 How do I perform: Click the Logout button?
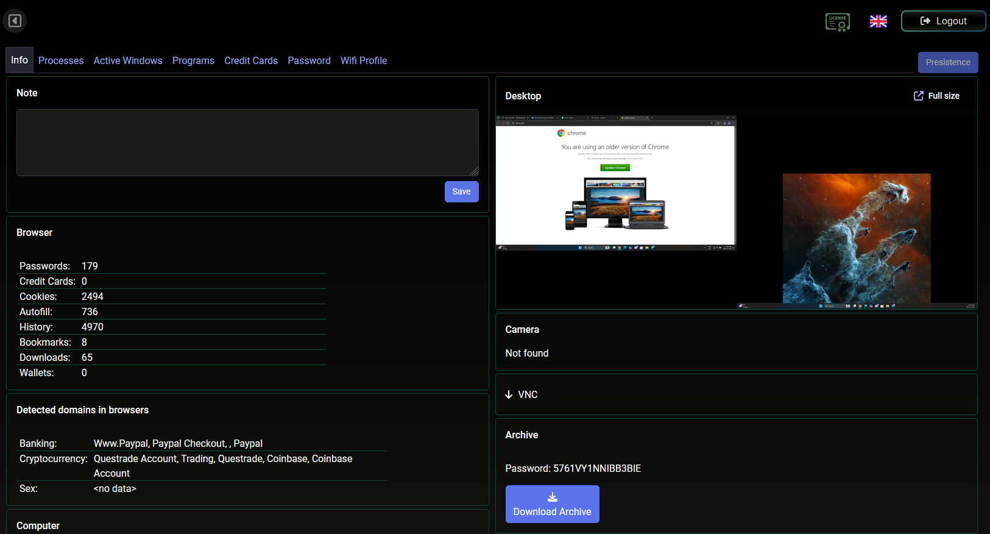[943, 21]
